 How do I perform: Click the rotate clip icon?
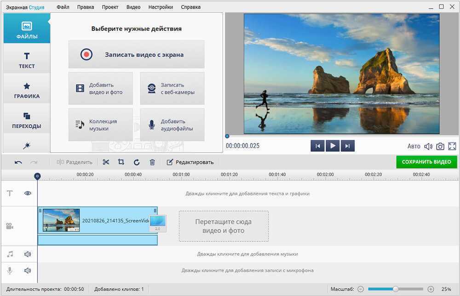pos(137,162)
